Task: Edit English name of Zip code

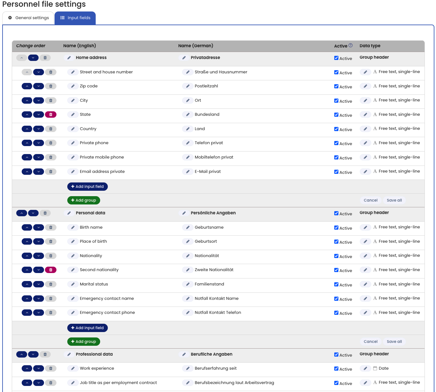Action: coord(73,86)
